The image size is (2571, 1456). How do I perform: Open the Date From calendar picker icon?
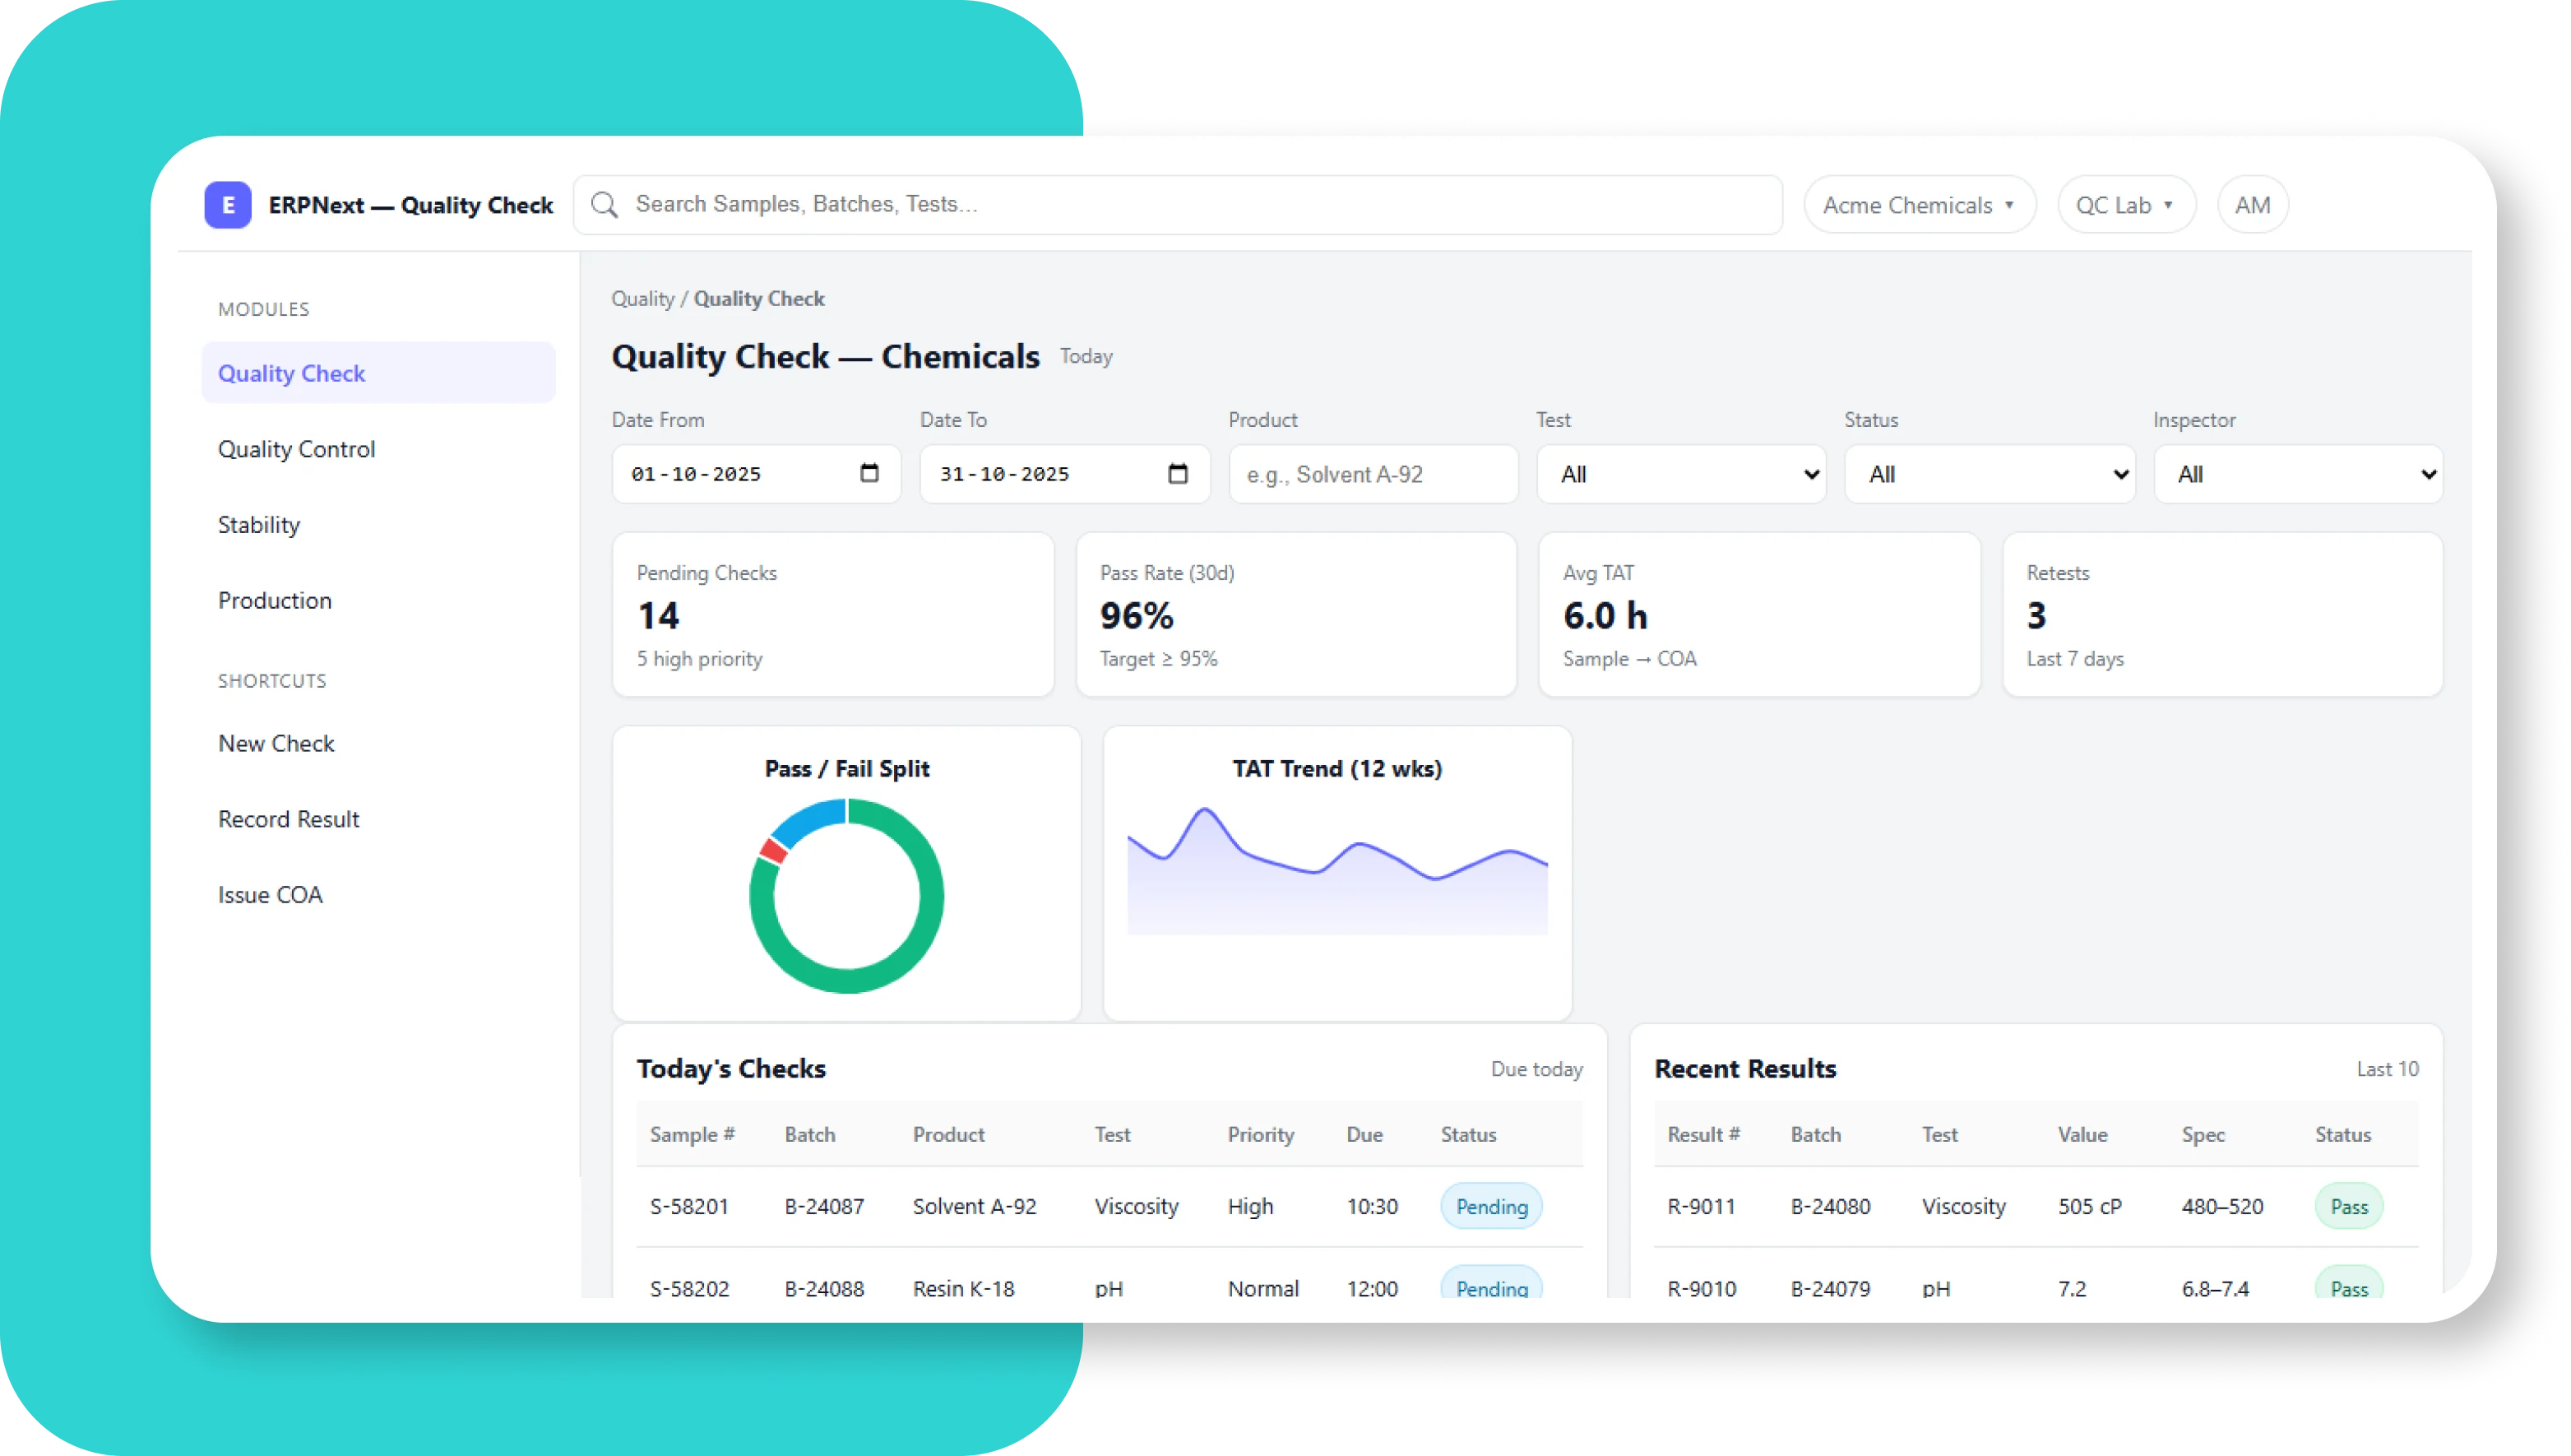(869, 473)
